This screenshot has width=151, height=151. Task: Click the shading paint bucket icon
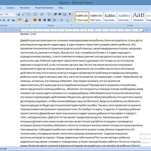(61, 20)
